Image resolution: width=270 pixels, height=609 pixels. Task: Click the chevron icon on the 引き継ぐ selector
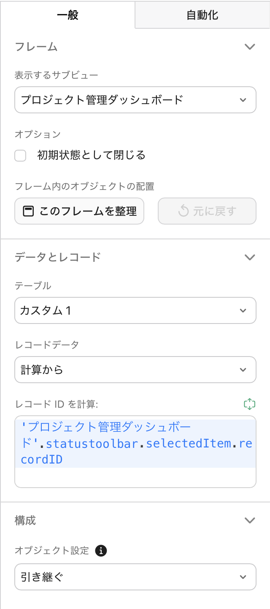(244, 577)
